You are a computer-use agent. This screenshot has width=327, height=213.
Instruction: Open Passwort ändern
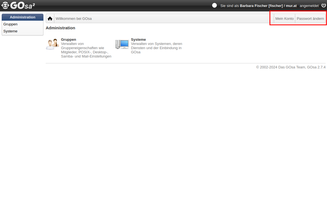click(x=310, y=19)
